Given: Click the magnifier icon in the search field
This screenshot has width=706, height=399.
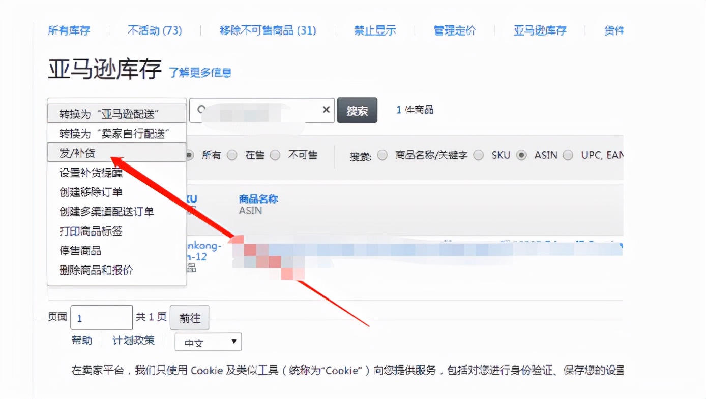Looking at the screenshot, I should (x=200, y=110).
